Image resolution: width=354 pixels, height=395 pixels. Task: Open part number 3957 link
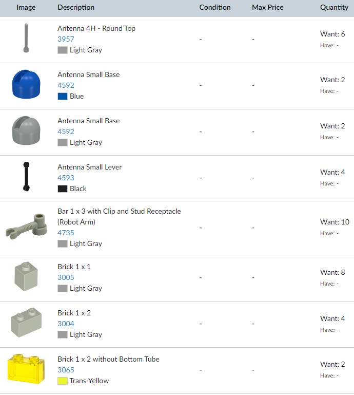(66, 39)
